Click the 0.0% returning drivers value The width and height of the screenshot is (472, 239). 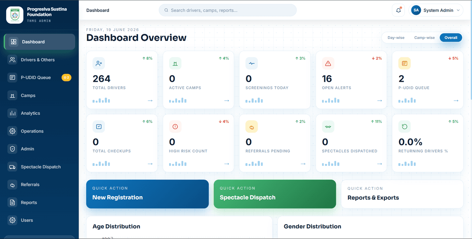[410, 142]
